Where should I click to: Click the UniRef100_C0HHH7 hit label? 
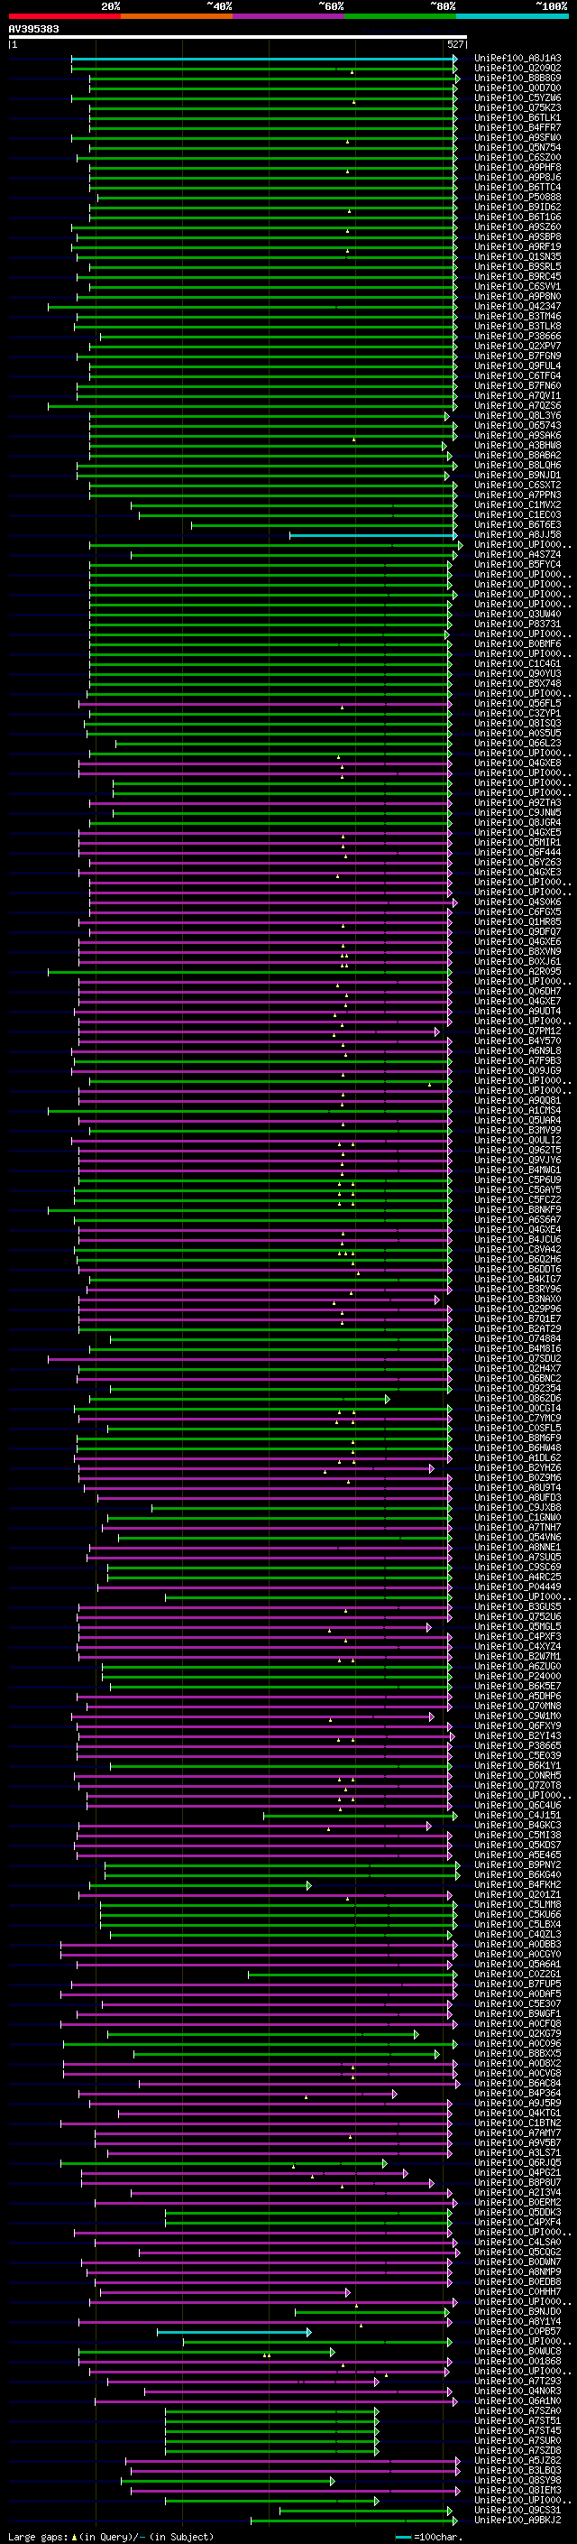click(x=517, y=2292)
